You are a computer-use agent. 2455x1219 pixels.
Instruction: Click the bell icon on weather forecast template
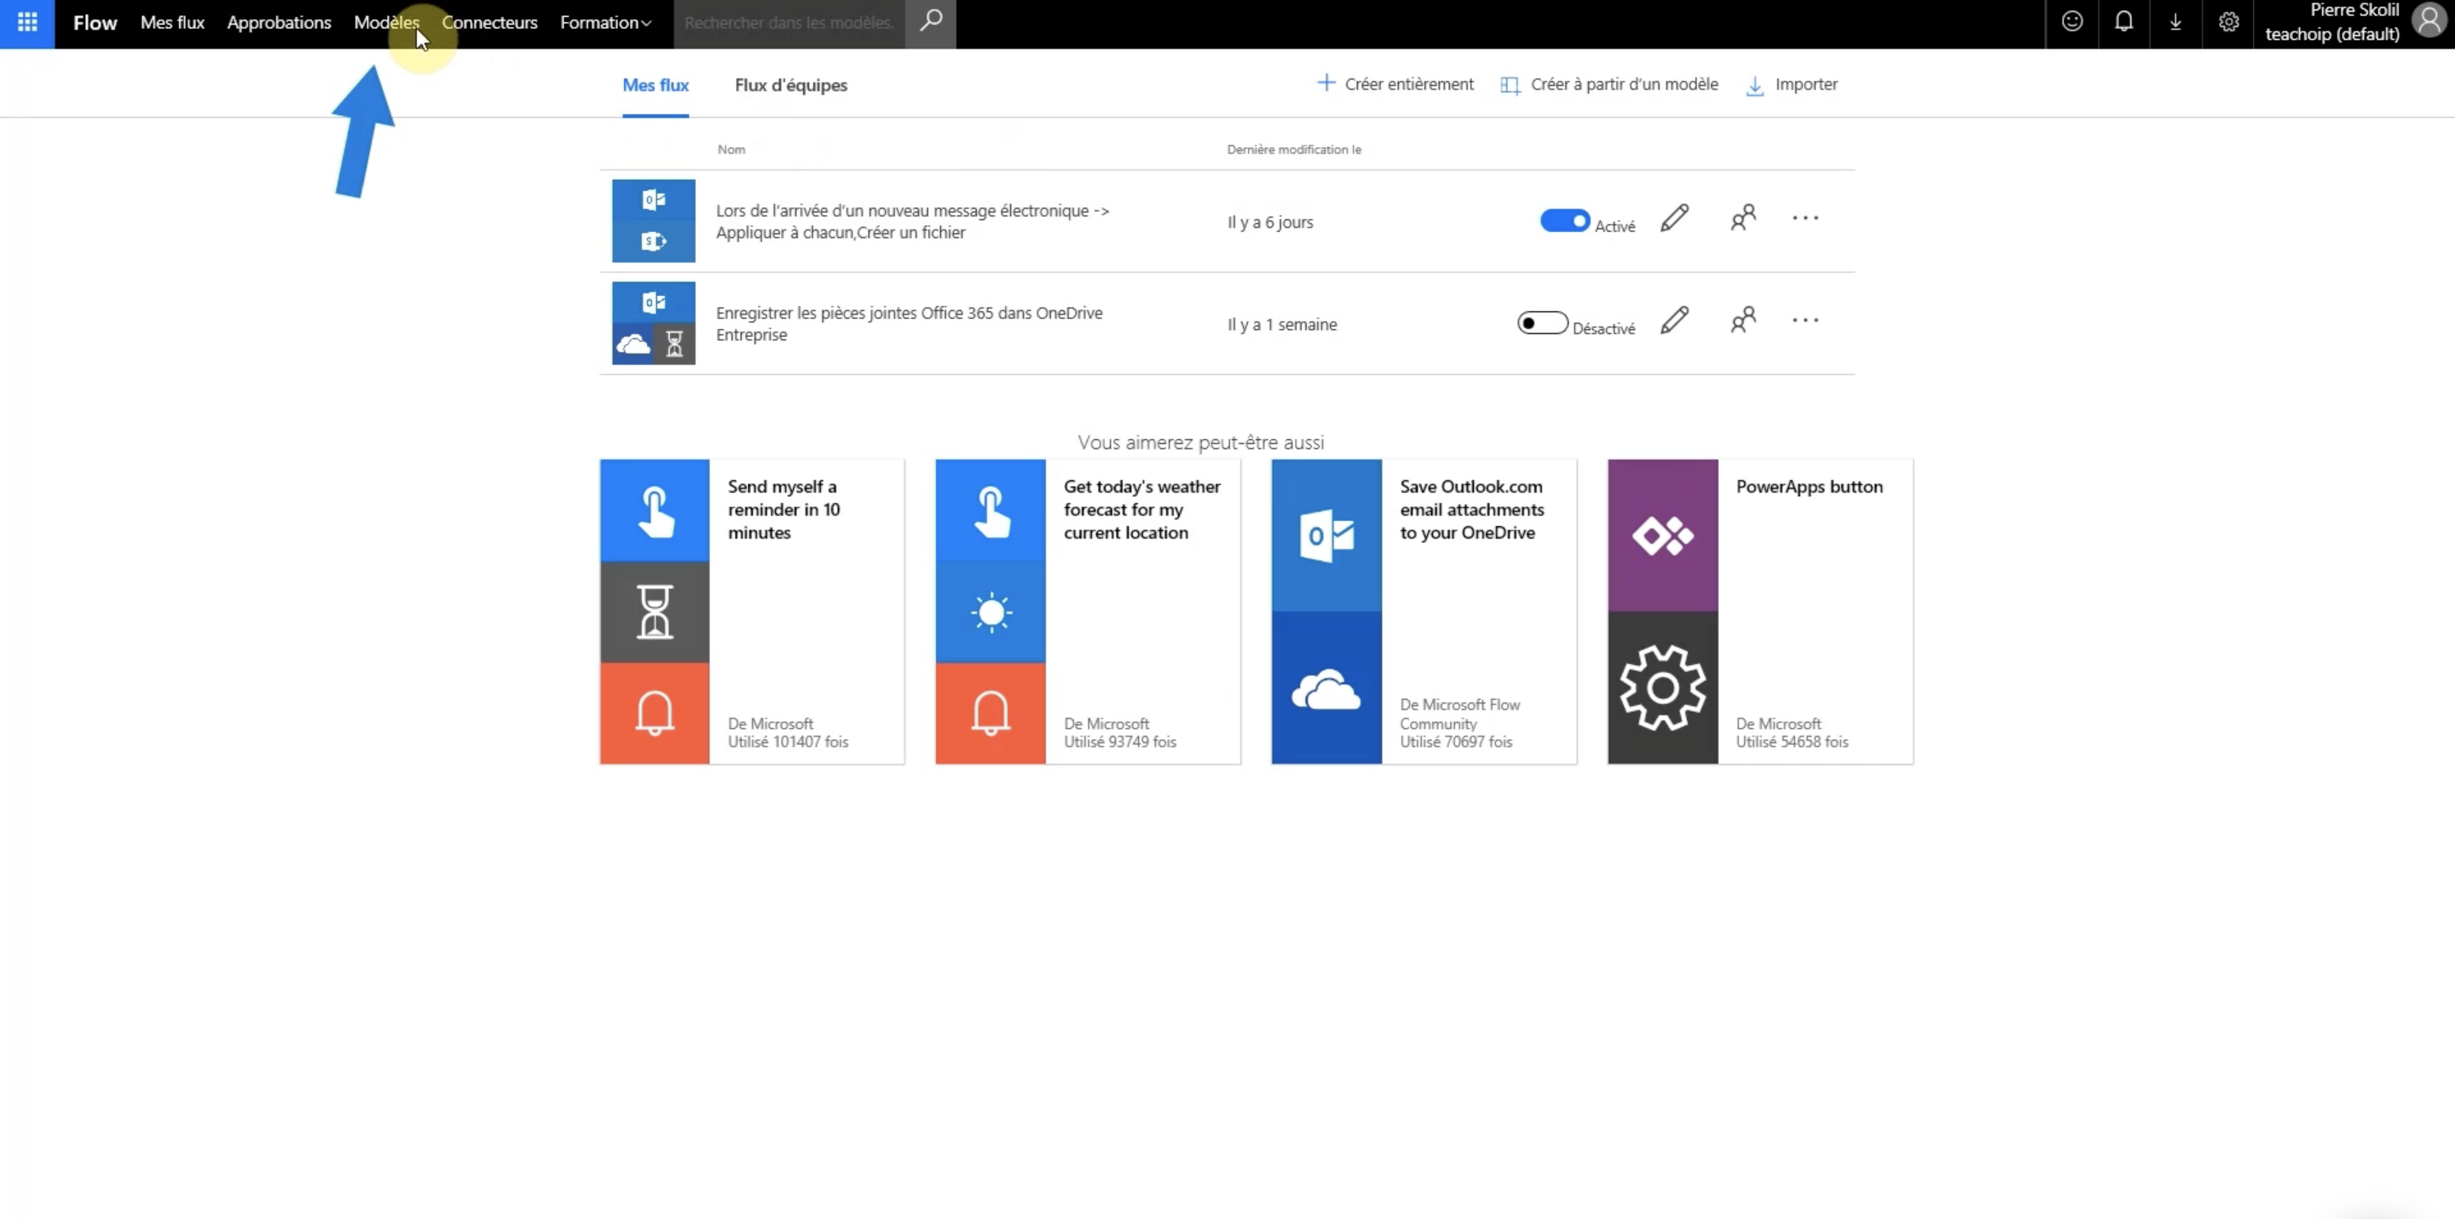pyautogui.click(x=991, y=713)
